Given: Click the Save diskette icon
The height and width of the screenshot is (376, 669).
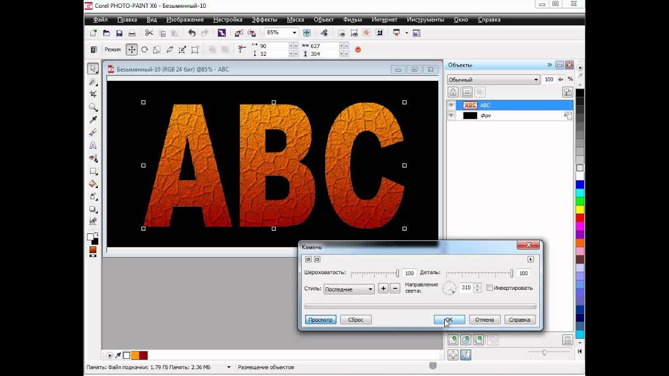Looking at the screenshot, I should click(119, 33).
